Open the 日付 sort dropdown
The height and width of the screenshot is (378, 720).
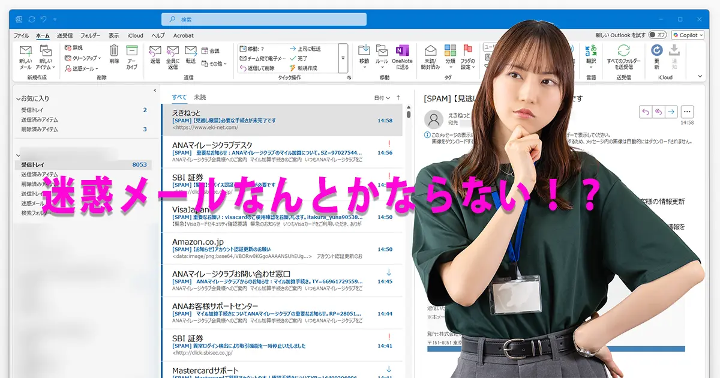tap(382, 98)
